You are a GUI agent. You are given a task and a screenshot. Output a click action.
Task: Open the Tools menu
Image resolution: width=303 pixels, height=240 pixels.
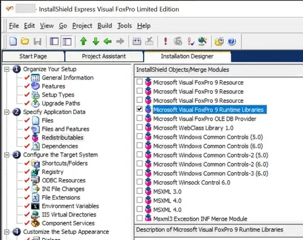pos(125,26)
